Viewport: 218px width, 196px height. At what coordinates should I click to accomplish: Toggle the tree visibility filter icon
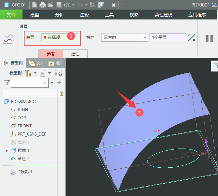(58, 73)
